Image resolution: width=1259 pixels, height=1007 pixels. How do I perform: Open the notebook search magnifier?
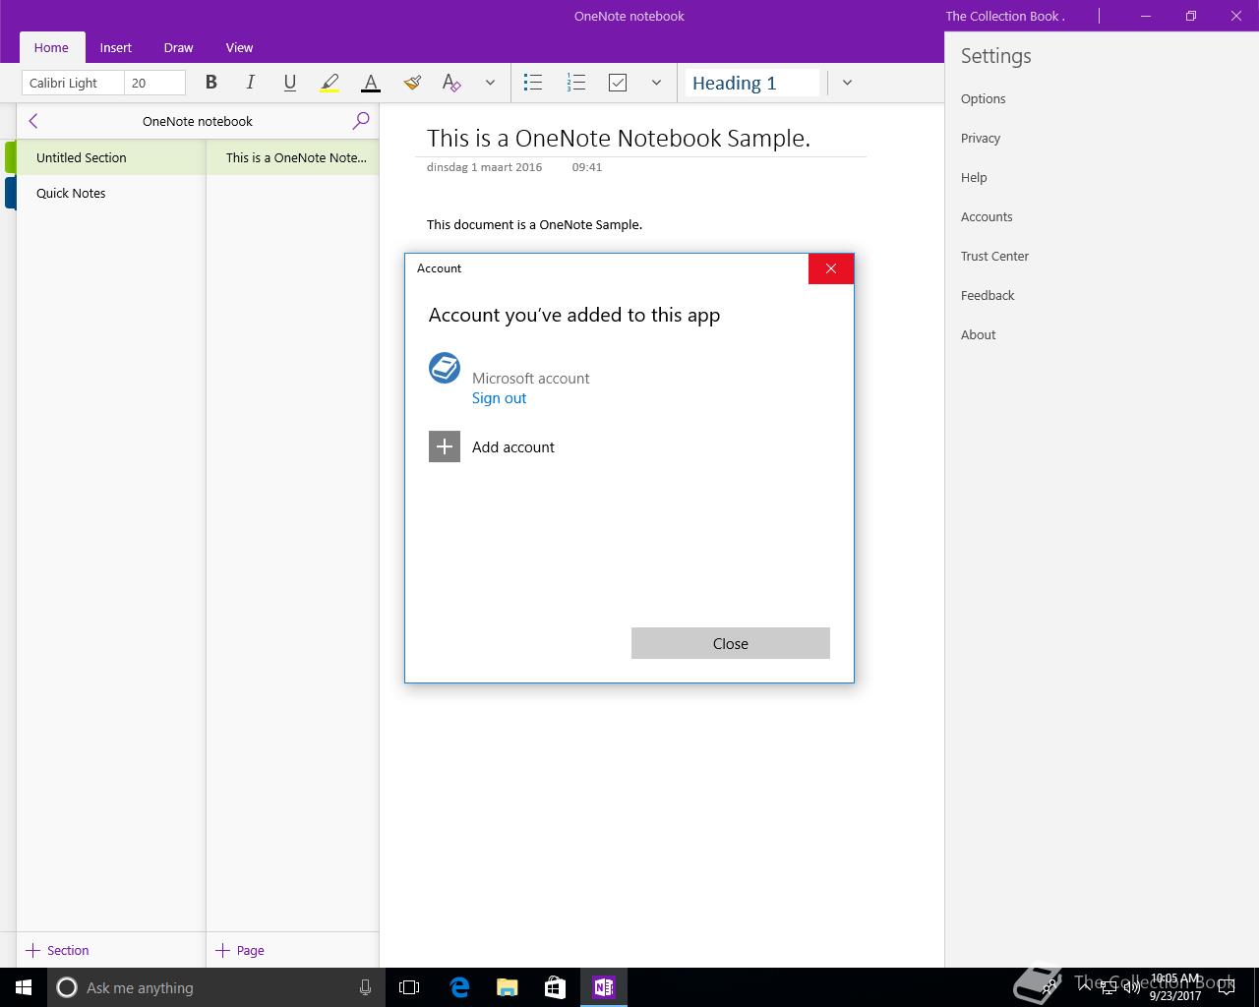click(361, 120)
